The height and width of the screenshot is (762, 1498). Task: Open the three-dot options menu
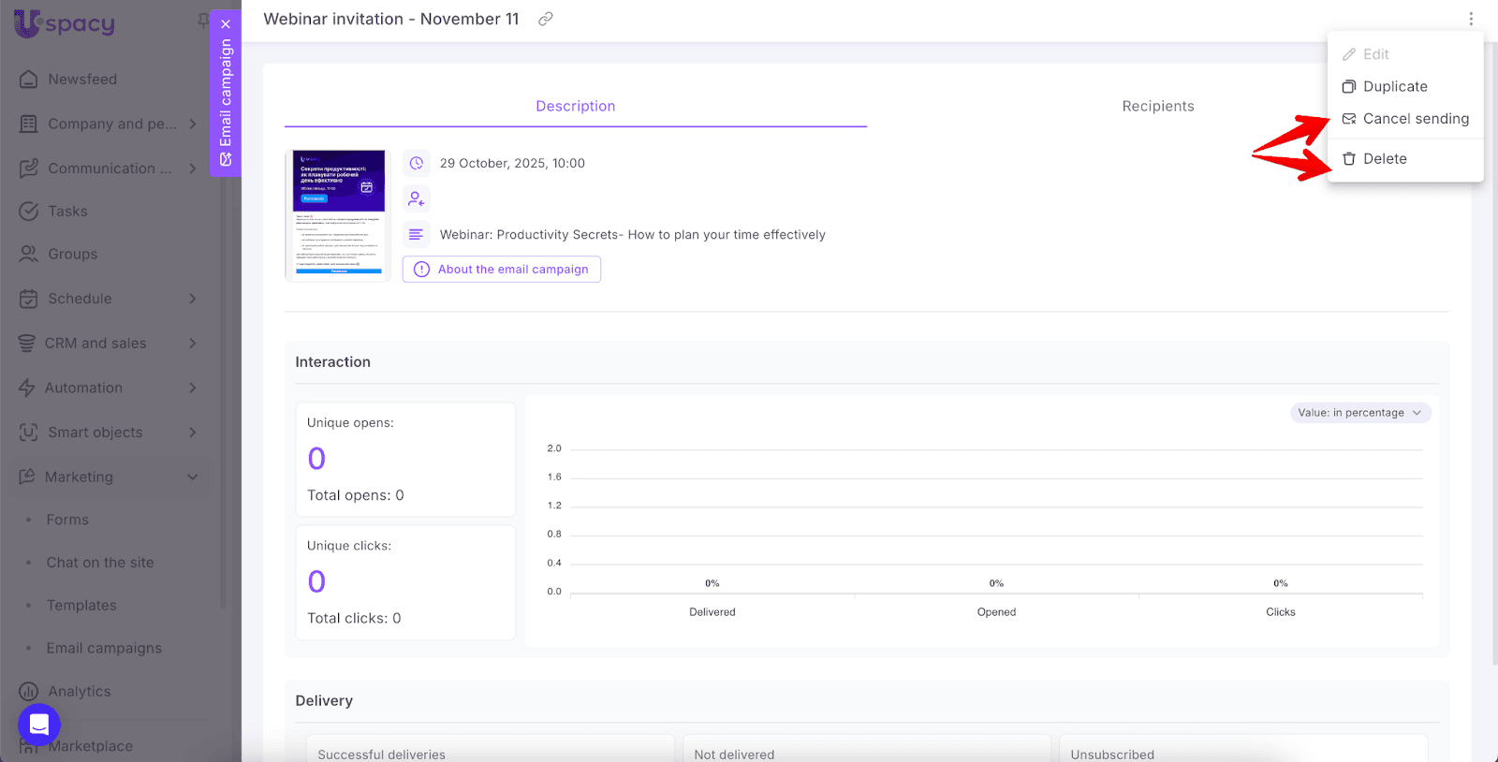[1470, 19]
